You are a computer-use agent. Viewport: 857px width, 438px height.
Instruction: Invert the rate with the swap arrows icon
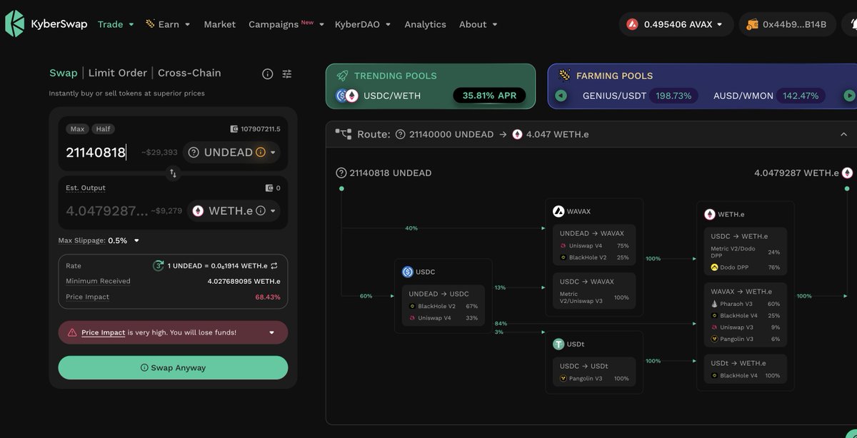point(274,265)
